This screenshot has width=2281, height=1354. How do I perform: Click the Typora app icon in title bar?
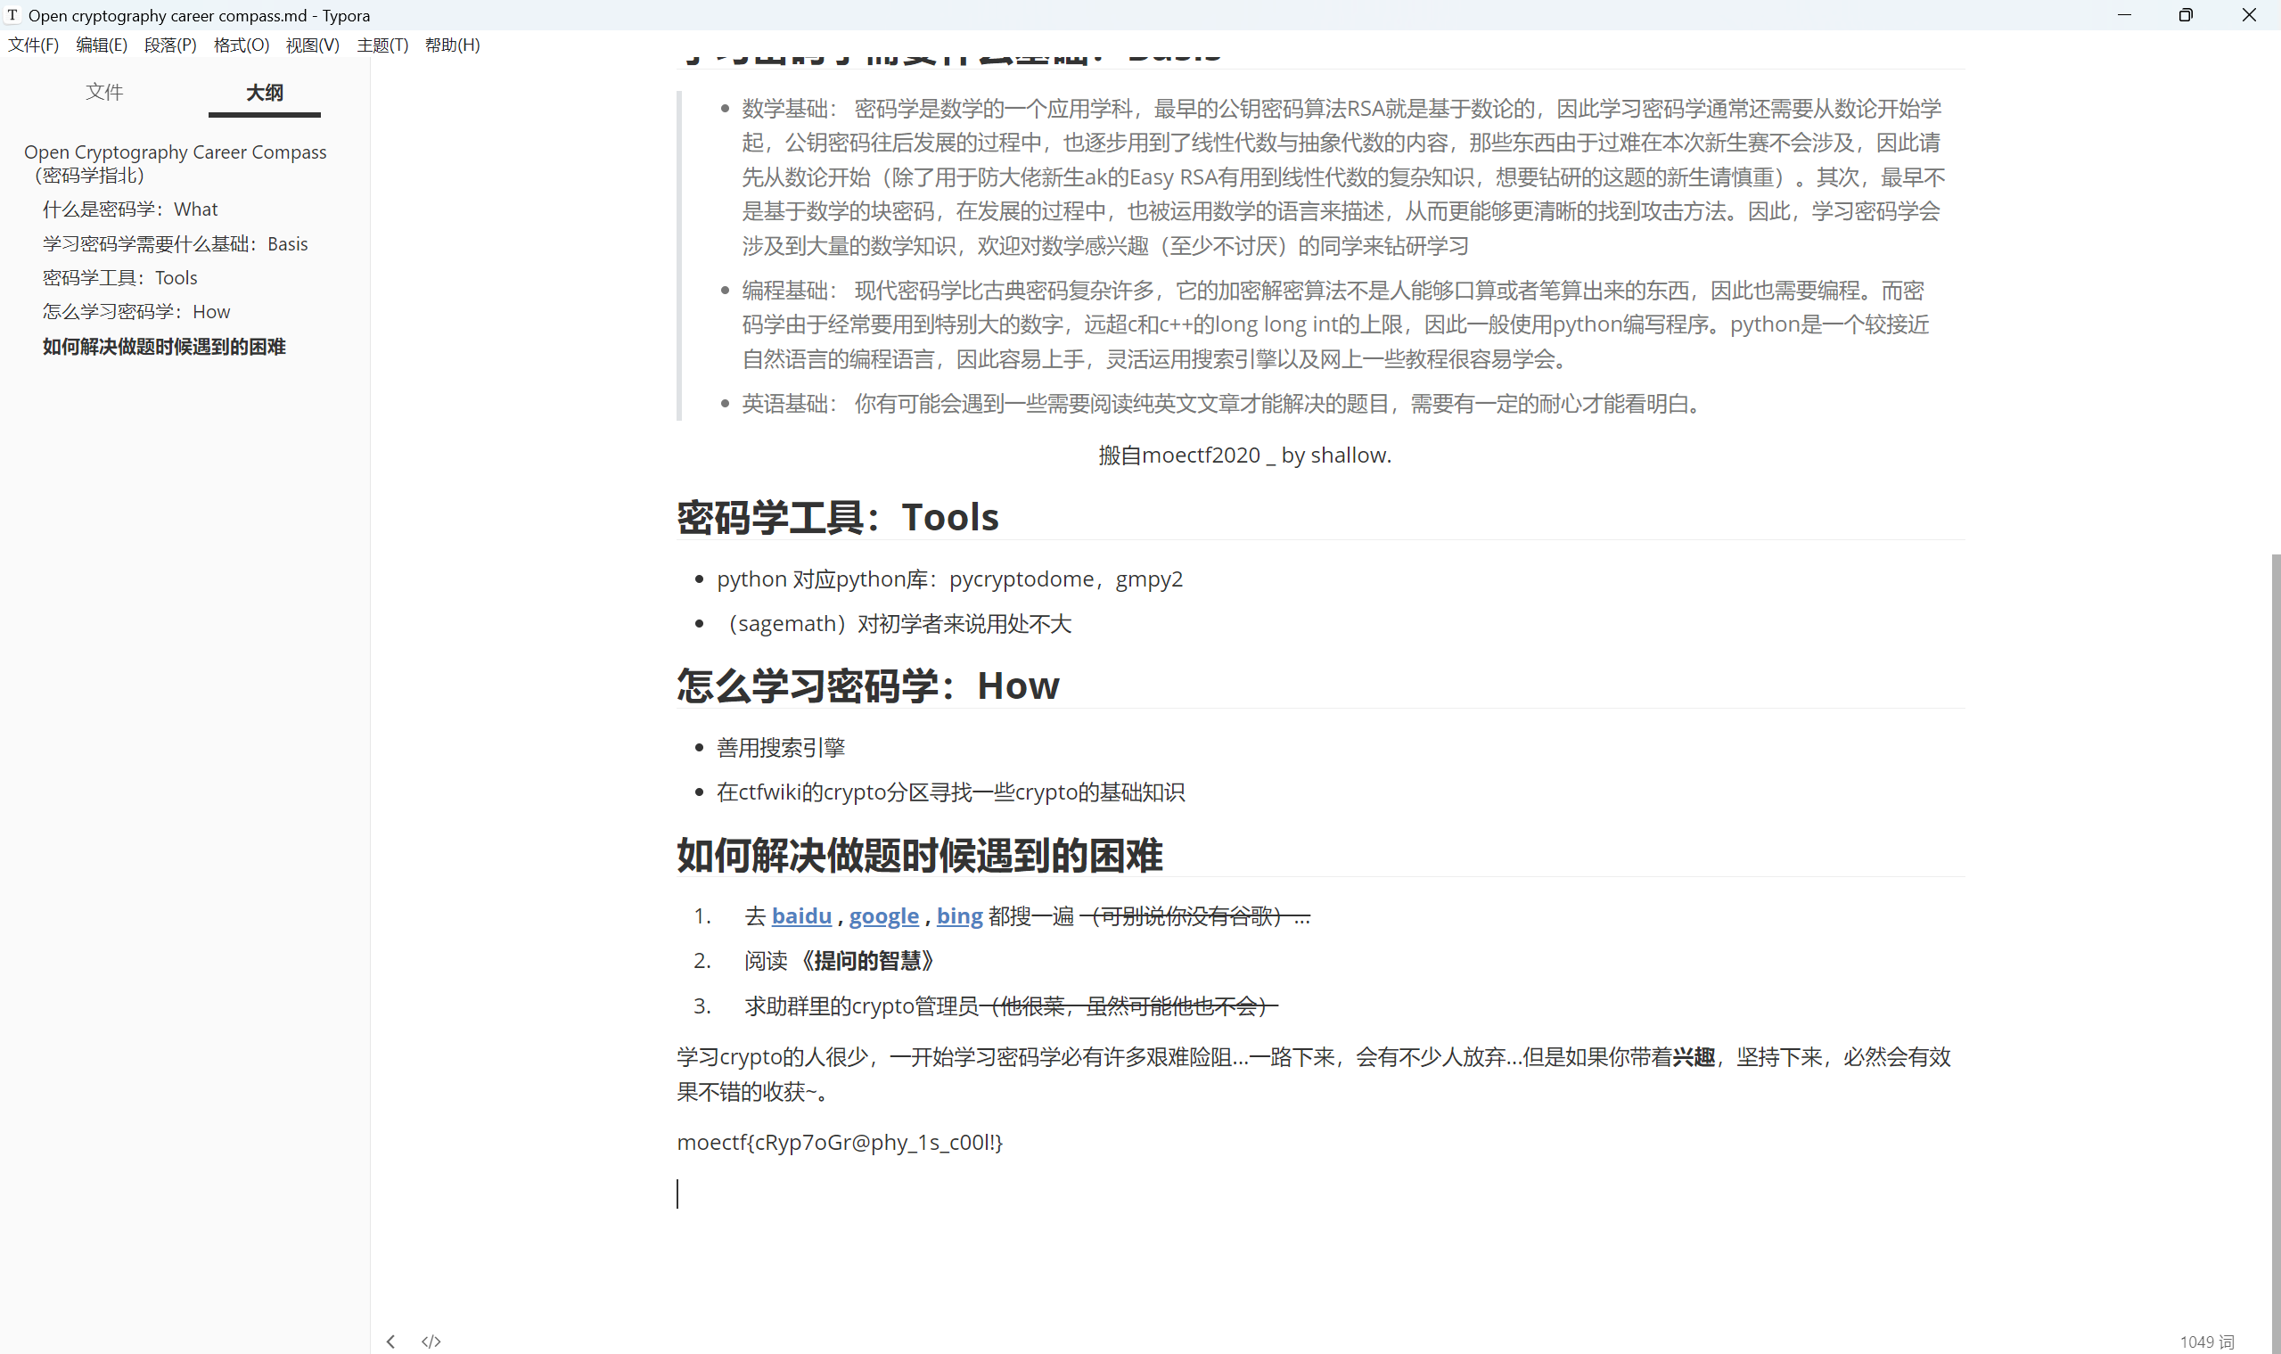coord(12,14)
